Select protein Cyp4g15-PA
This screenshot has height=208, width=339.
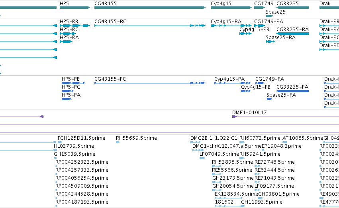pos(232,83)
